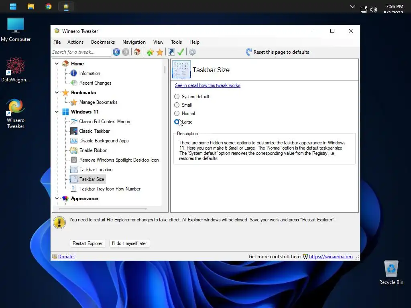Select the My Computer desktop icon
Screen dimensions: 411x308
[x=16, y=30]
